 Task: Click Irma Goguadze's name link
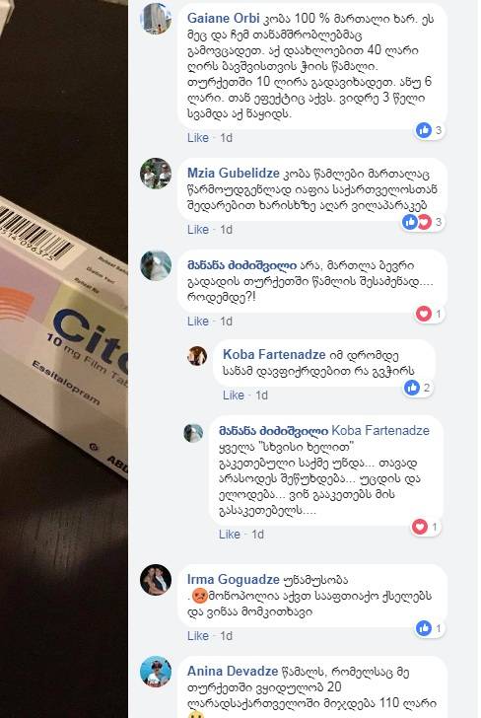(x=233, y=579)
